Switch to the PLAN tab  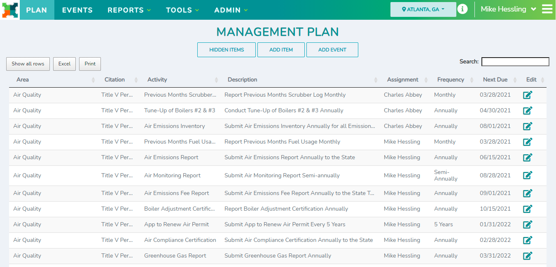click(37, 10)
